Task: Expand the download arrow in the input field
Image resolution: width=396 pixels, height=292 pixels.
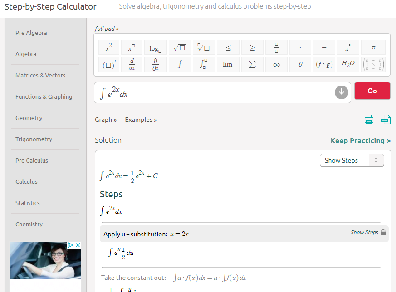Action: click(341, 92)
